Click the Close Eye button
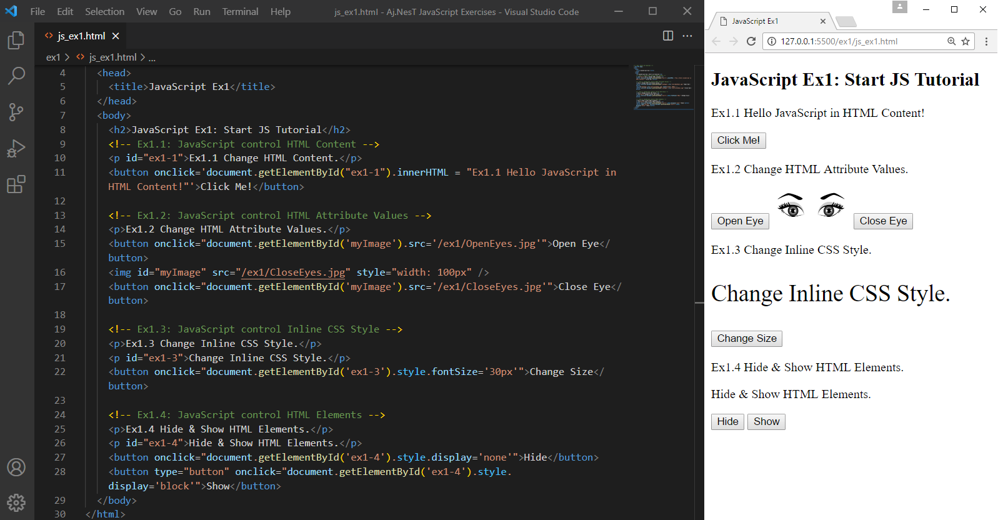998x520 pixels. pos(882,221)
